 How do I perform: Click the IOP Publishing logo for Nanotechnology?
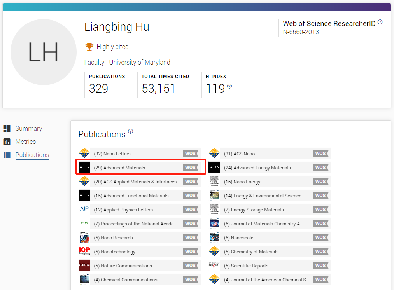pos(84,251)
